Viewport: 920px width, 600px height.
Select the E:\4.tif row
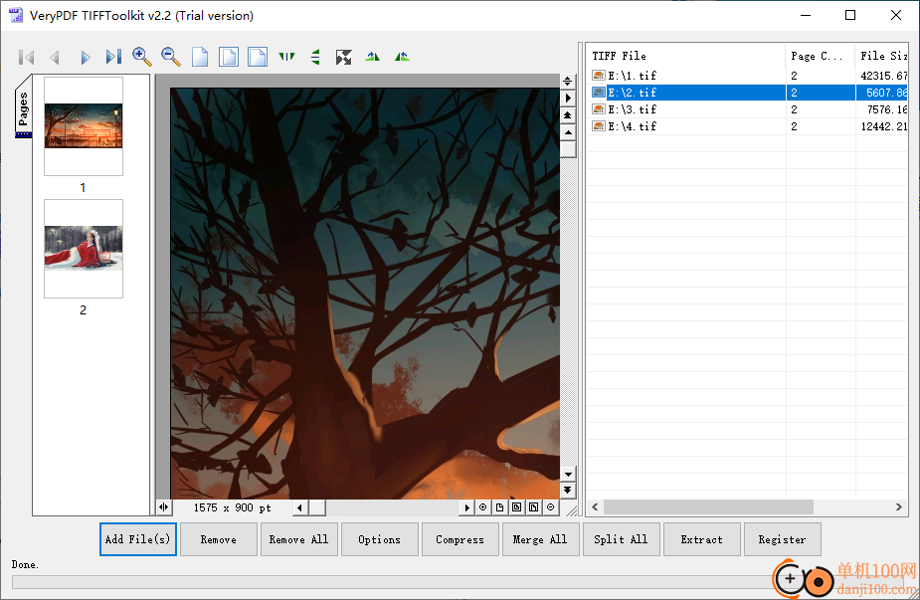(x=747, y=126)
